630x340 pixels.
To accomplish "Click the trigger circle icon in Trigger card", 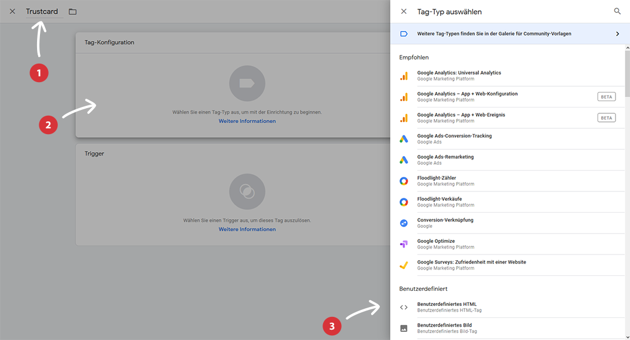I will [x=247, y=191].
